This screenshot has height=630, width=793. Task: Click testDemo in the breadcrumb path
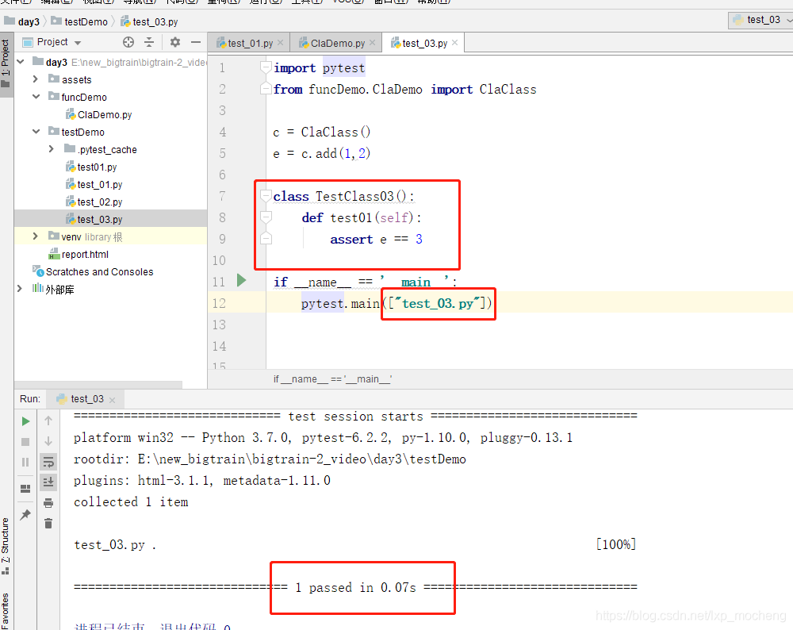pos(84,21)
